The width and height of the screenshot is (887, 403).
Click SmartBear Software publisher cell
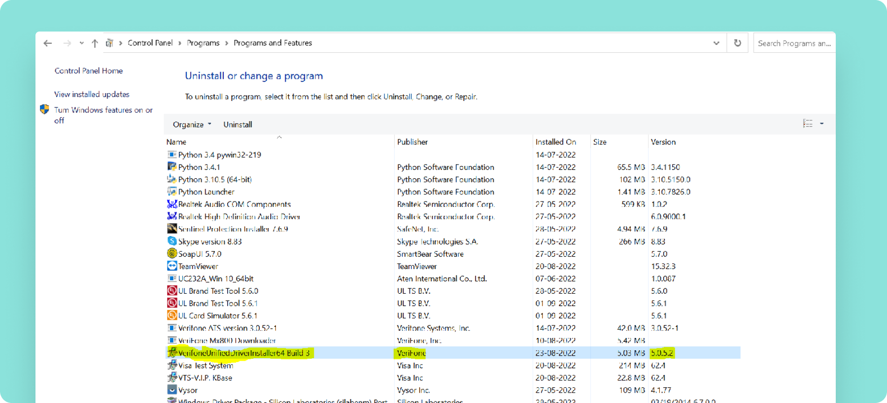pos(430,254)
